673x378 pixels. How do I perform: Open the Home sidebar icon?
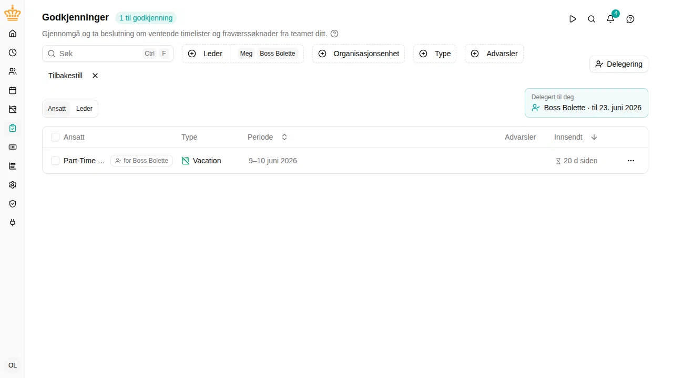pyautogui.click(x=13, y=34)
